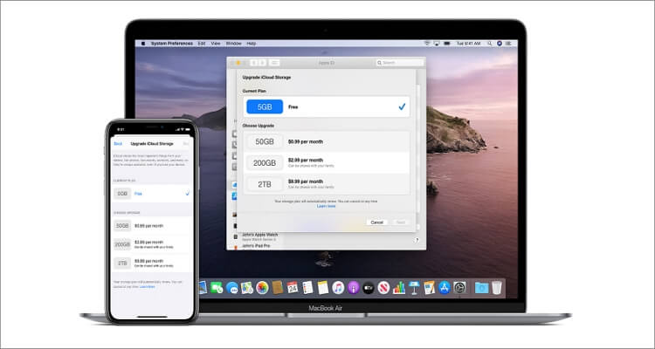Go back with the preferences back arrow

(253, 63)
